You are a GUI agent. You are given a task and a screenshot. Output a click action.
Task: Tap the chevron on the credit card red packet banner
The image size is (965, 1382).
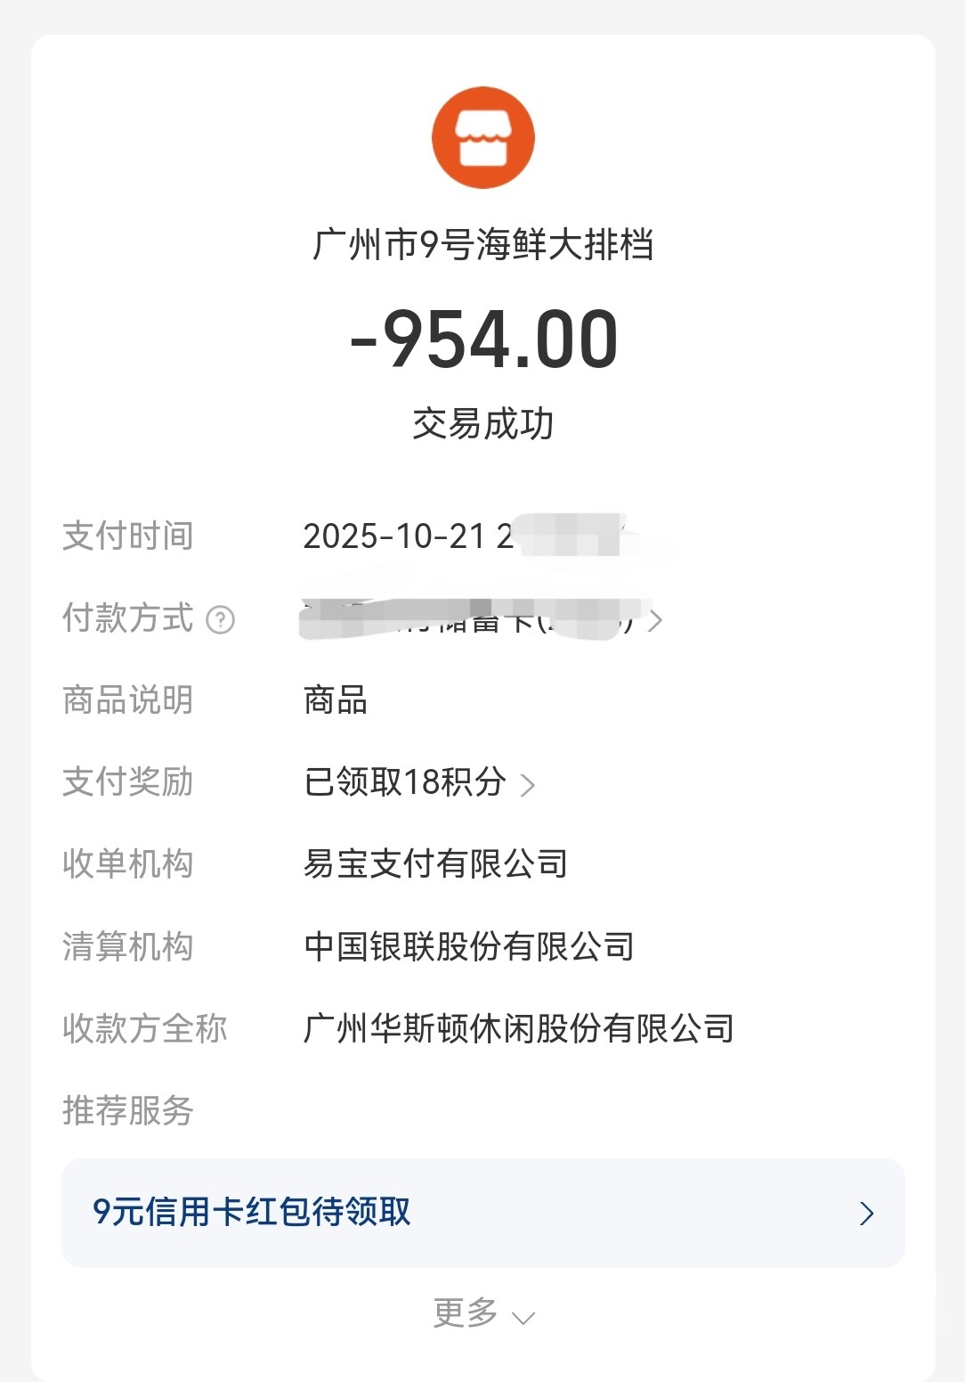pos(866,1214)
